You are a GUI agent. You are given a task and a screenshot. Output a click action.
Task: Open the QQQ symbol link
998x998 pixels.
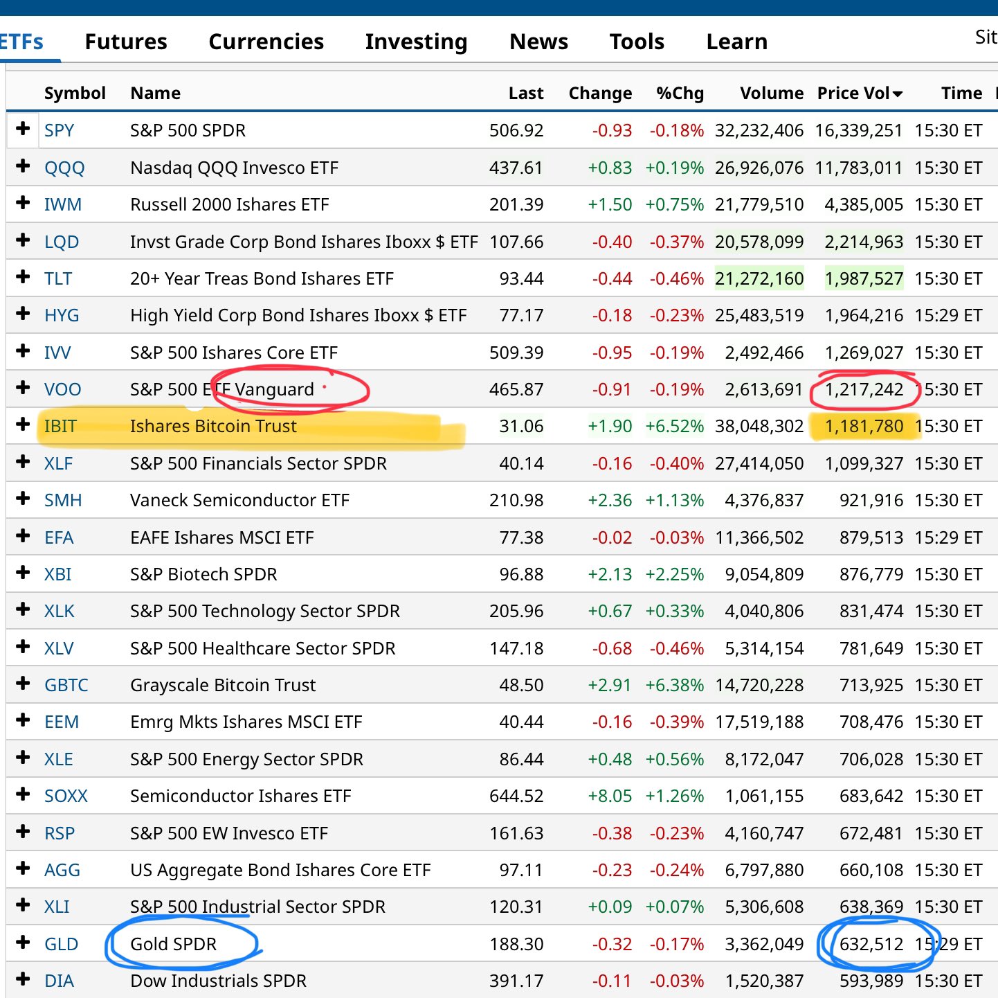(64, 168)
